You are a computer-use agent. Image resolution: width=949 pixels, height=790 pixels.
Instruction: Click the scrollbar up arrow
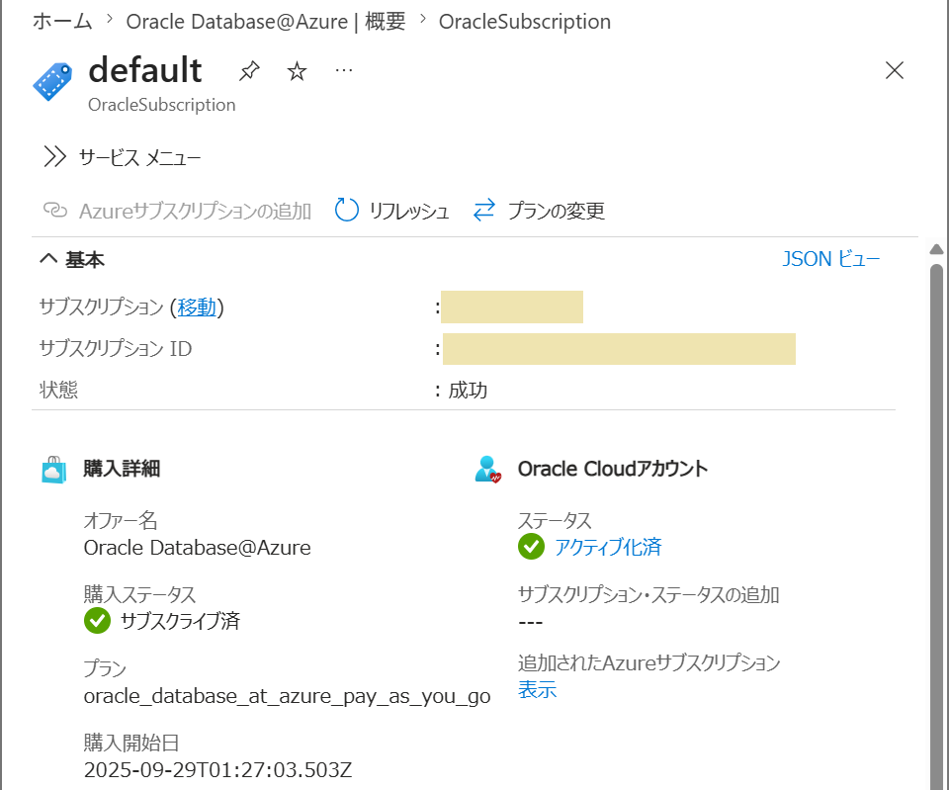click(x=936, y=249)
